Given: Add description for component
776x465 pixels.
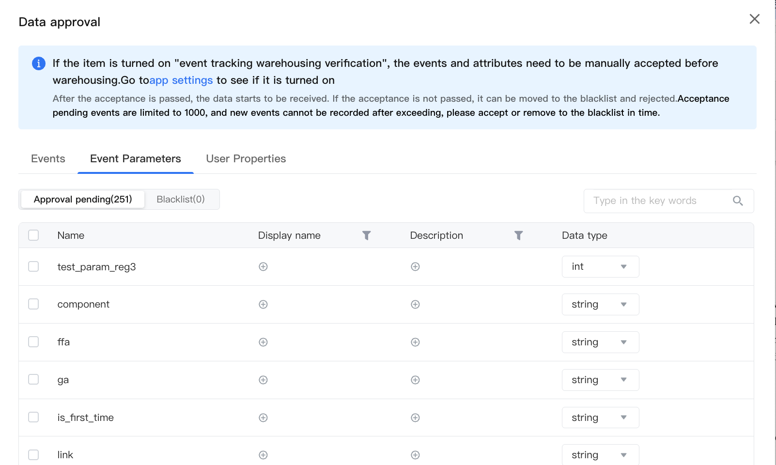Looking at the screenshot, I should (x=415, y=304).
